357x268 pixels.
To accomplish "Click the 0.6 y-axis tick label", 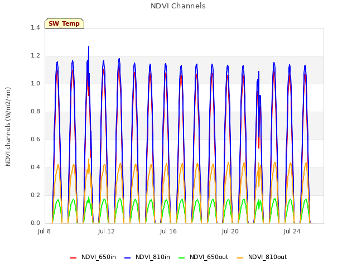I will (x=35, y=139).
